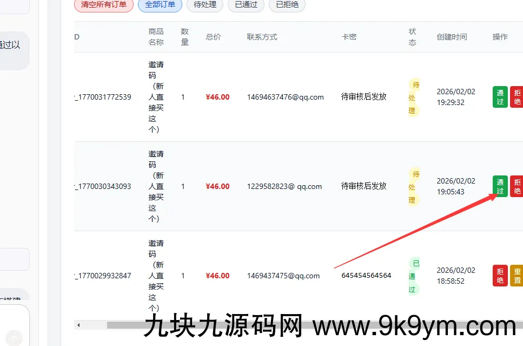Click the send arrow icon in chat box
This screenshot has height=346, width=523.
15,338
